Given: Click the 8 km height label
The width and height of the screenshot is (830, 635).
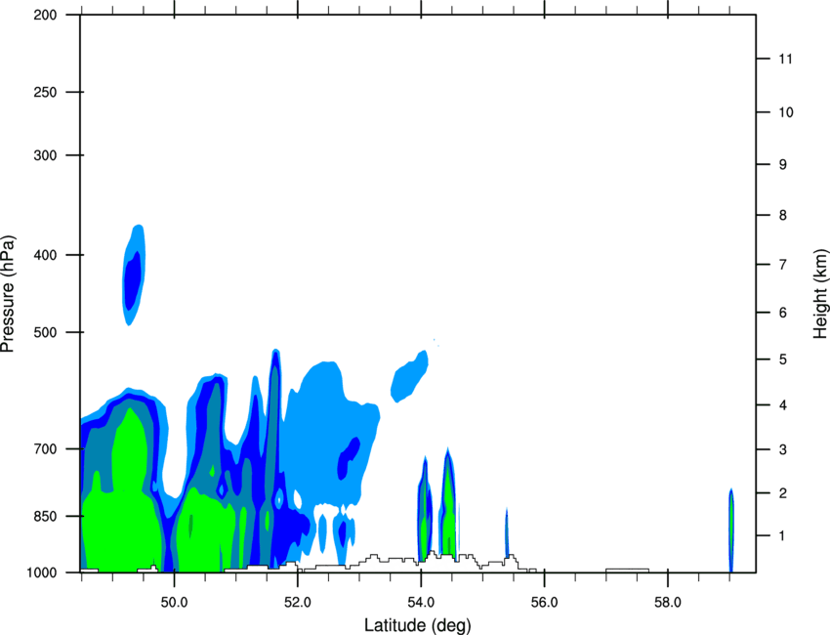Looking at the screenshot, I should click(783, 215).
